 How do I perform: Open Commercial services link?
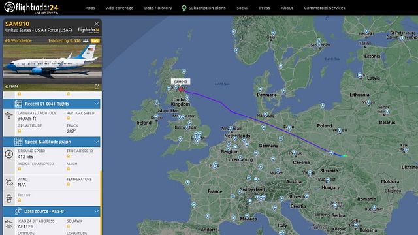325,8
